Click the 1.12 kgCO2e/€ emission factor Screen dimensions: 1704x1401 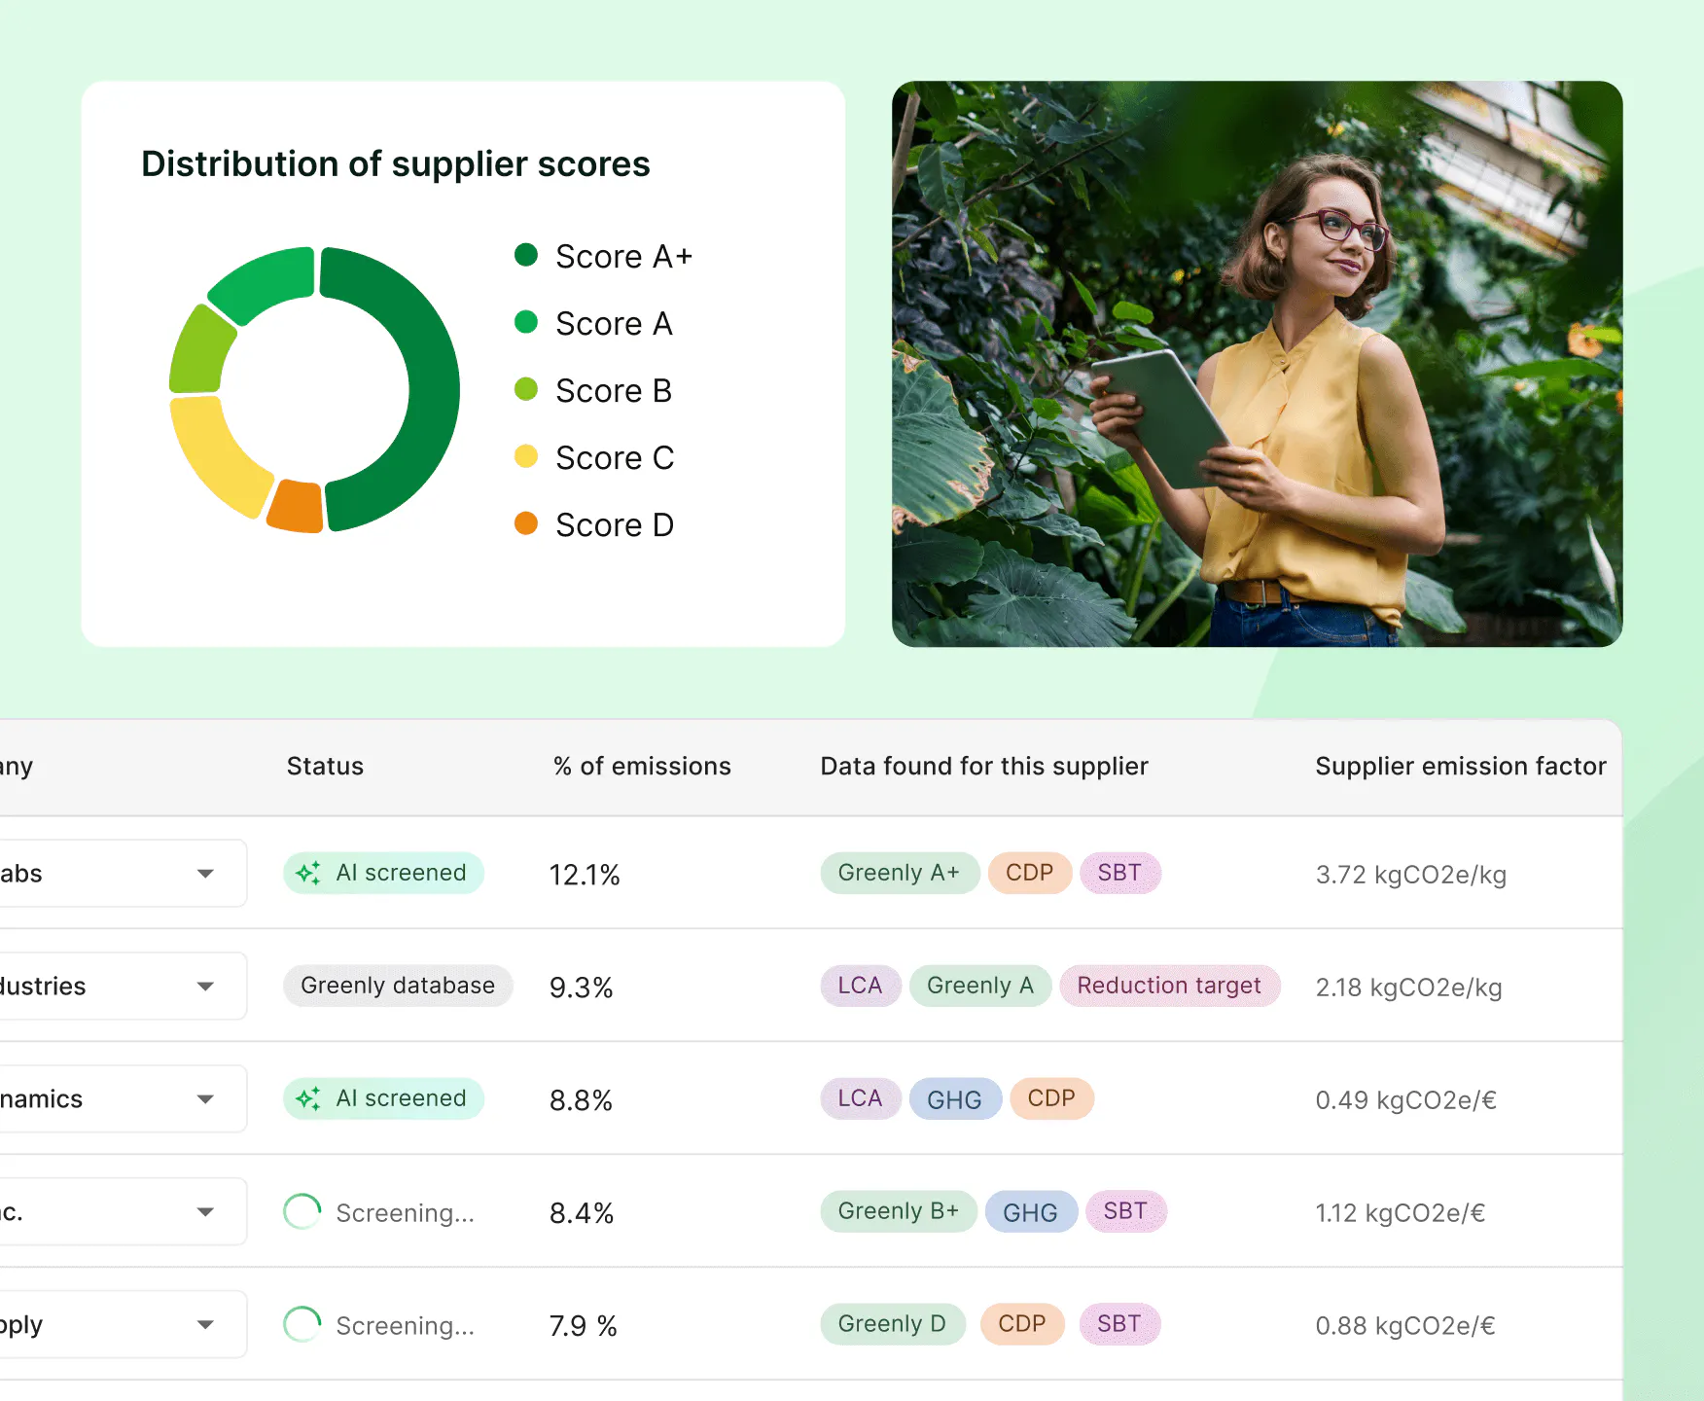(x=1401, y=1213)
